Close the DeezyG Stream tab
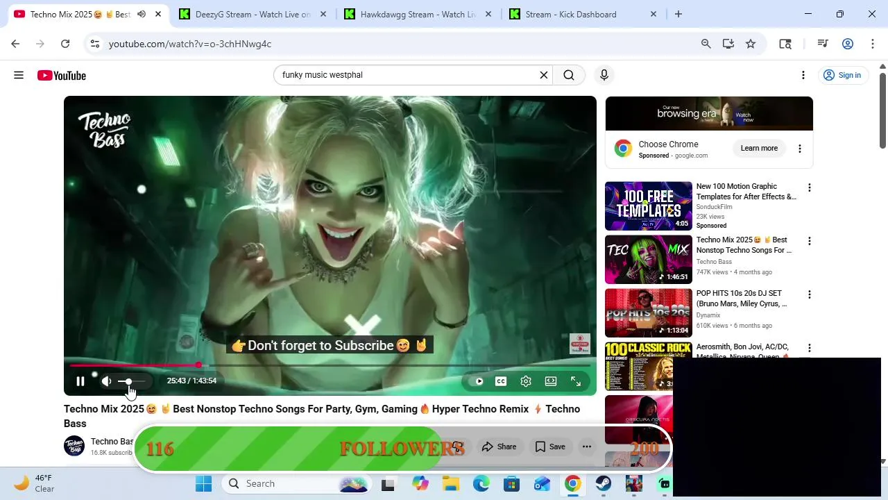The width and height of the screenshot is (888, 500). click(x=323, y=14)
